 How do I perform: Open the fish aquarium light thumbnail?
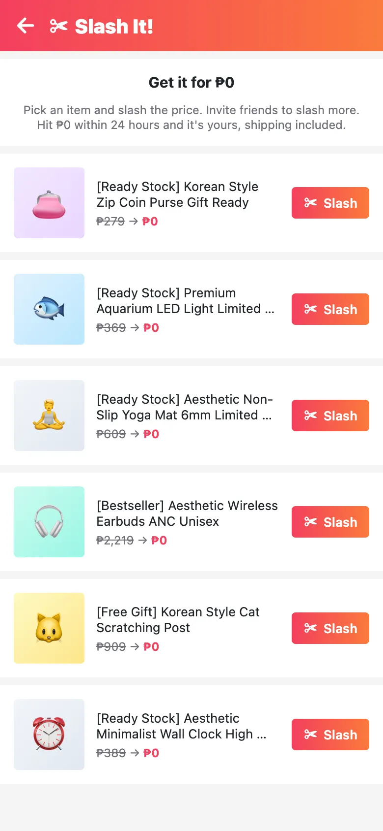coord(49,309)
